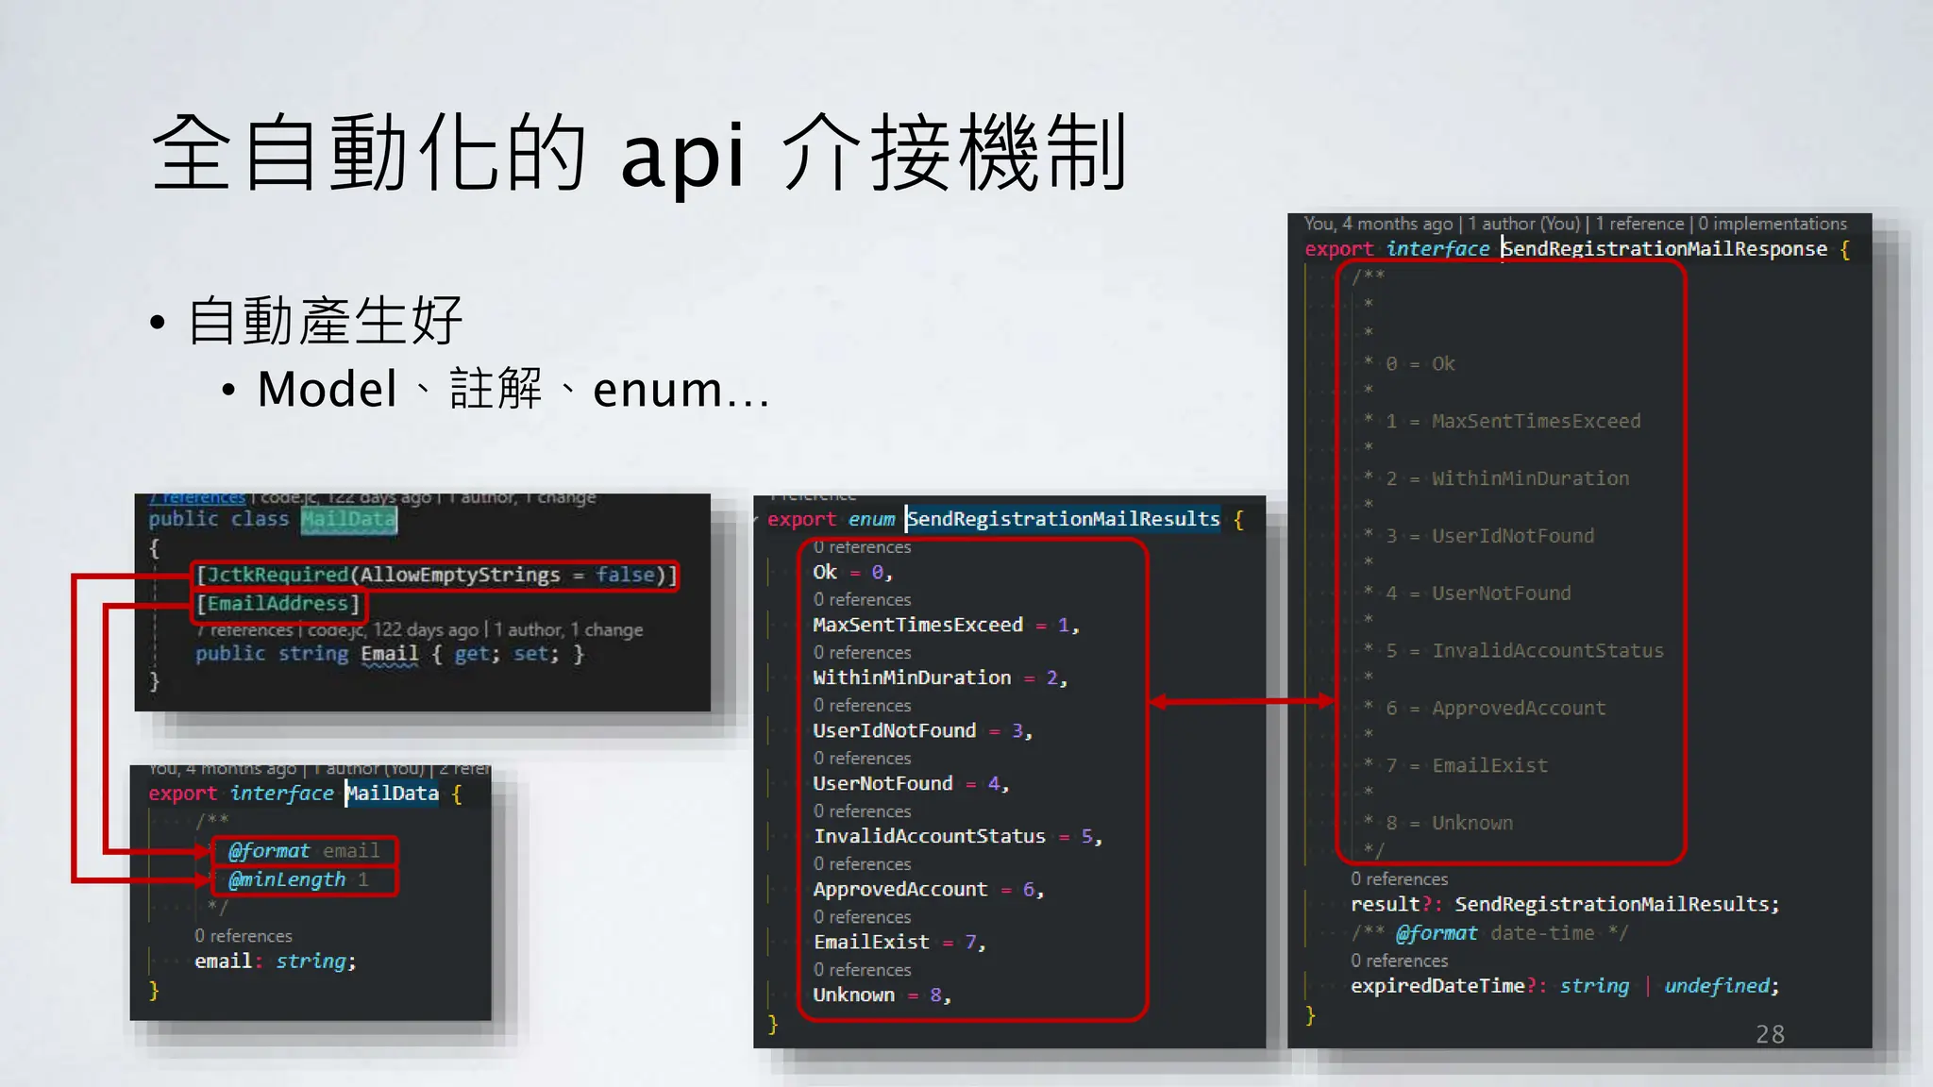The image size is (1933, 1087).
Task: Select the bullet text '自動產生好'
Action: (326, 320)
